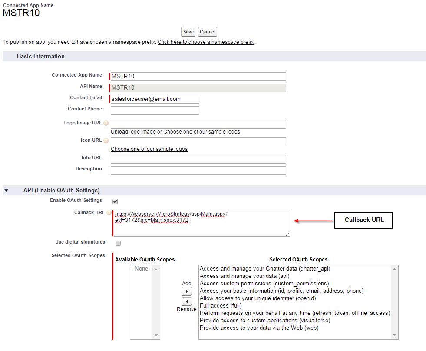Click the Contact Phone input

155,110
